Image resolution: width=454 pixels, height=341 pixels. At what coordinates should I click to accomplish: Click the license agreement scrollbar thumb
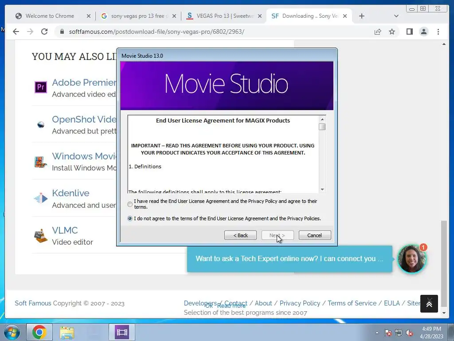coord(322,127)
